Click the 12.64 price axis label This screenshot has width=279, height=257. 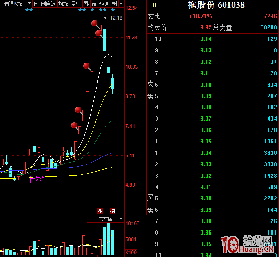pyautogui.click(x=132, y=8)
